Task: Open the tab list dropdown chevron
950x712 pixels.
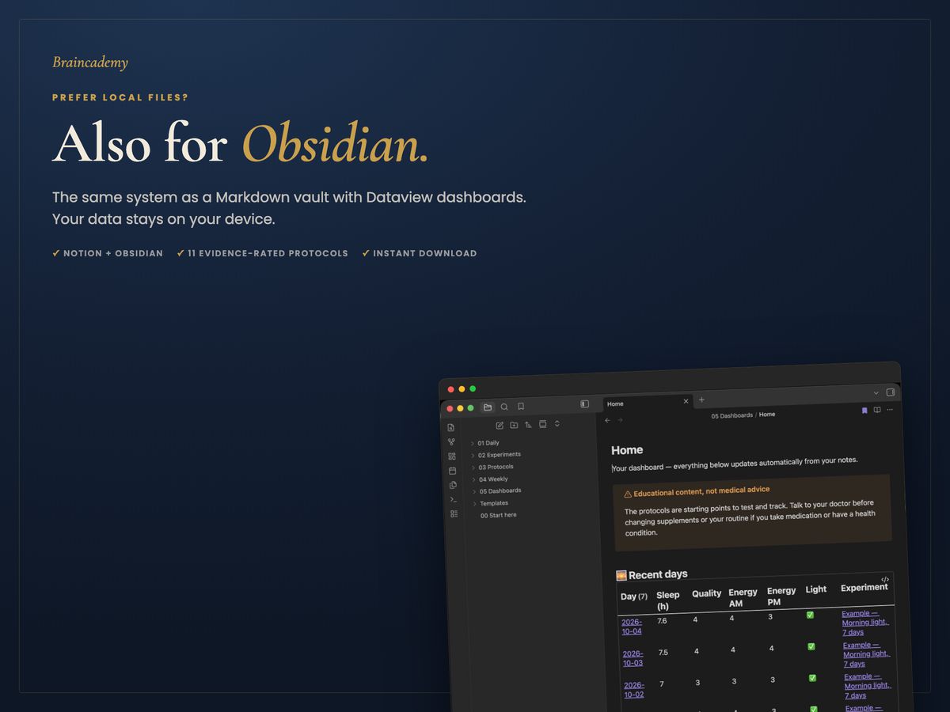Action: tap(876, 392)
